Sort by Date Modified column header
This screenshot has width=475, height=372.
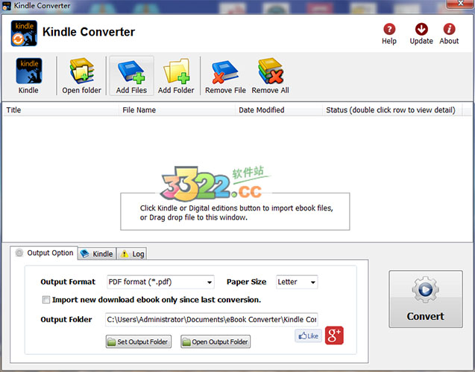(279, 110)
